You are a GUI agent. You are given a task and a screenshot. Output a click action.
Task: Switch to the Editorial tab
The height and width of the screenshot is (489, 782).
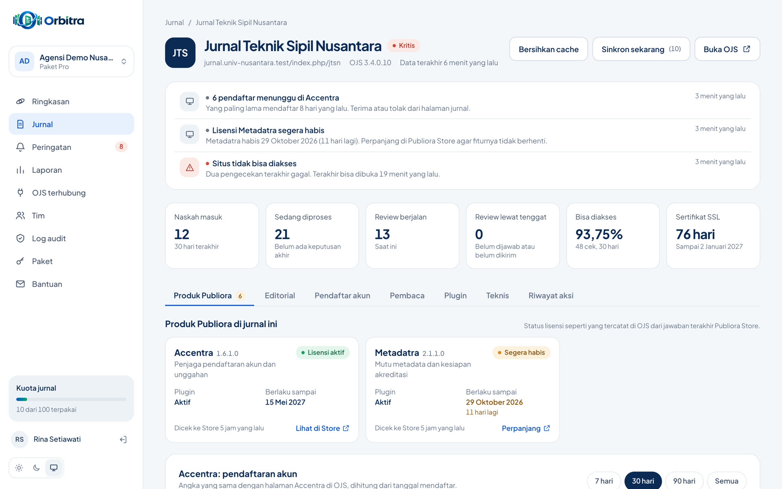[x=280, y=295]
